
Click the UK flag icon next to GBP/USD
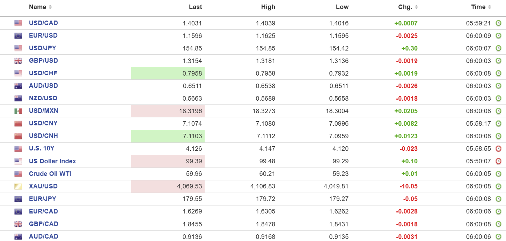(x=18, y=61)
